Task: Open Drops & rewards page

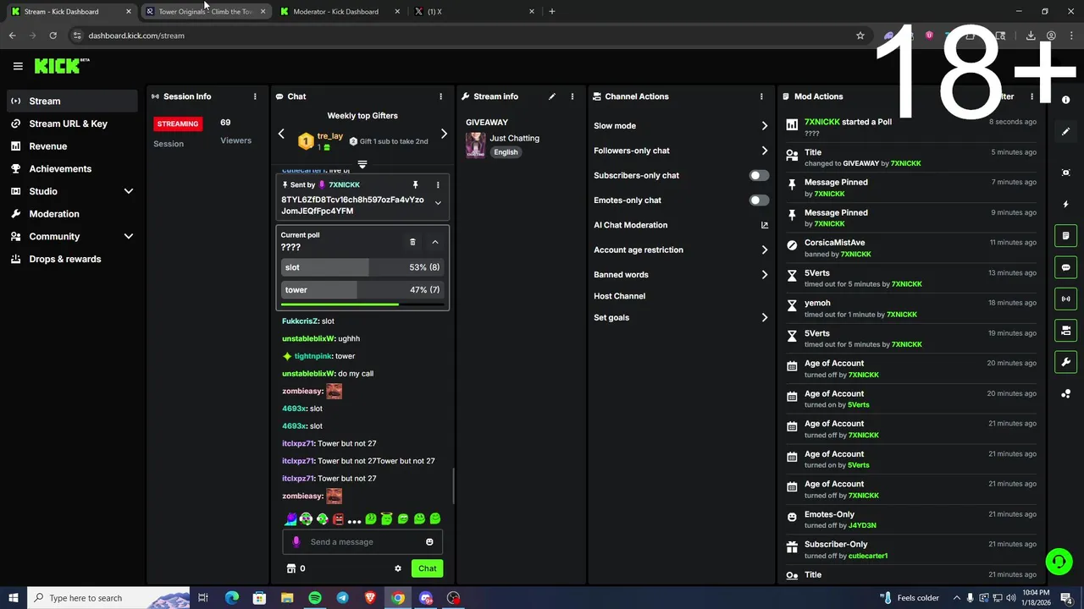Action: [x=65, y=259]
